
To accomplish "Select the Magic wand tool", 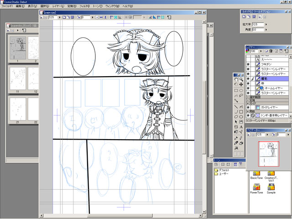I will click(236, 101).
